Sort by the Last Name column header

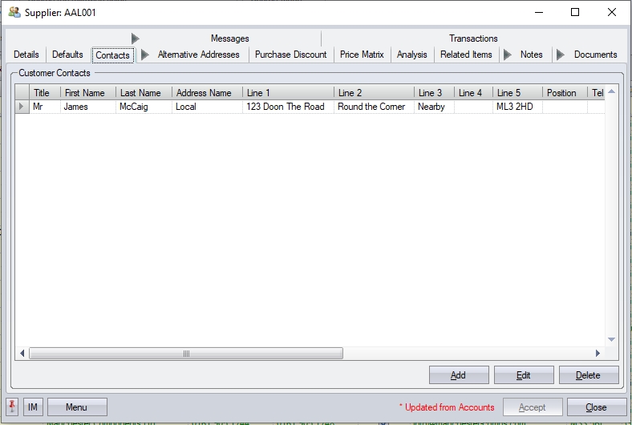(144, 93)
